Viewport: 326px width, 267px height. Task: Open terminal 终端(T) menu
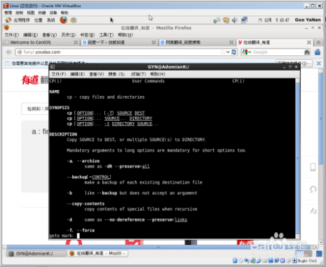(138, 74)
